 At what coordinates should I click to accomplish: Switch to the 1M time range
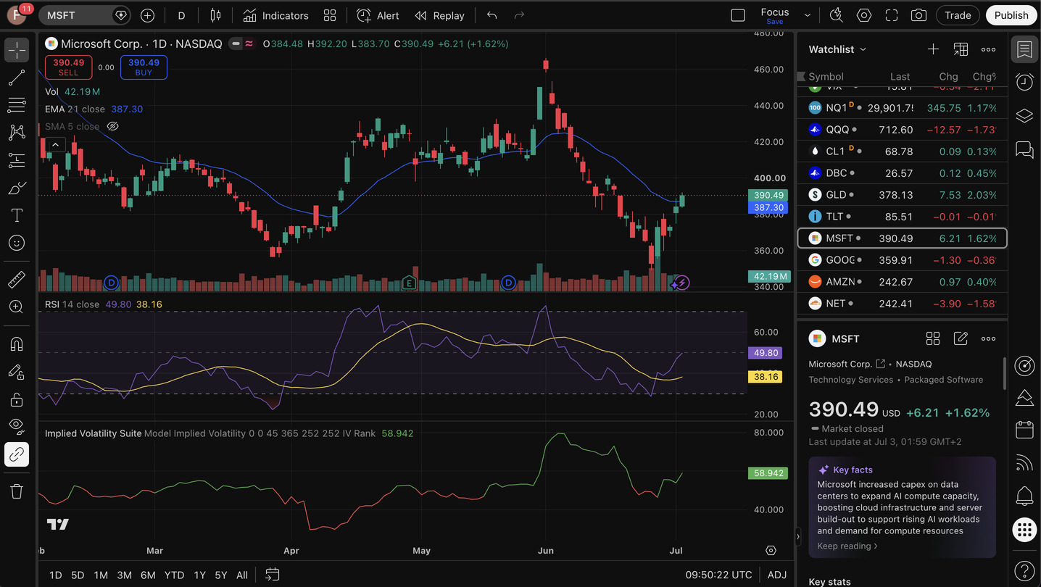click(x=101, y=575)
